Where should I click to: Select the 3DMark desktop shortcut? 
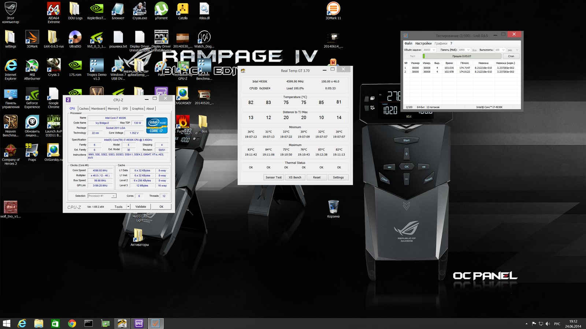click(x=32, y=39)
